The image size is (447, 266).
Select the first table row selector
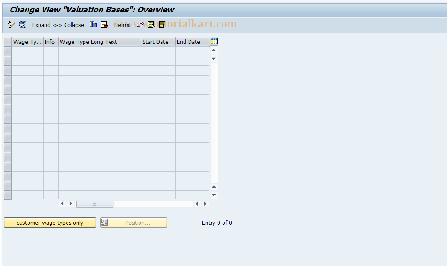click(8, 51)
